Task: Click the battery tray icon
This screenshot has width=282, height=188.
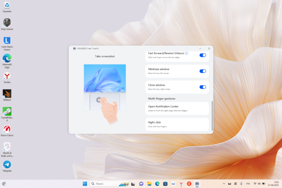Action: click(264, 184)
